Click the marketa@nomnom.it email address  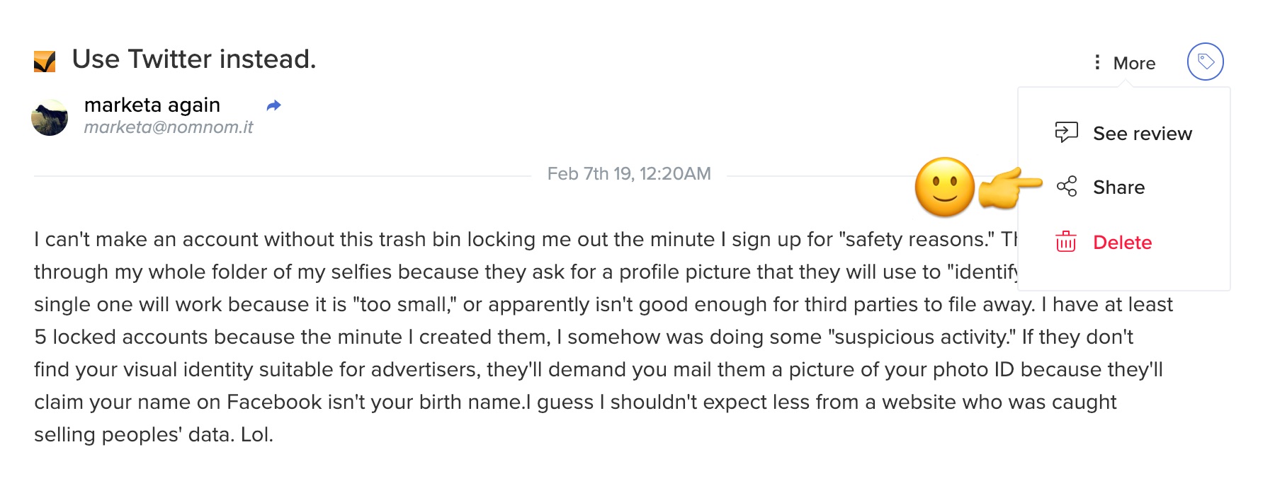(169, 127)
